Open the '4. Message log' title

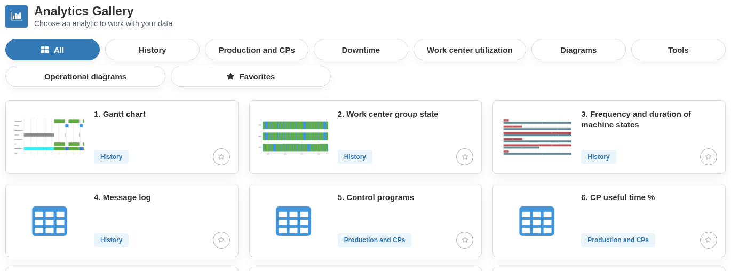click(122, 197)
